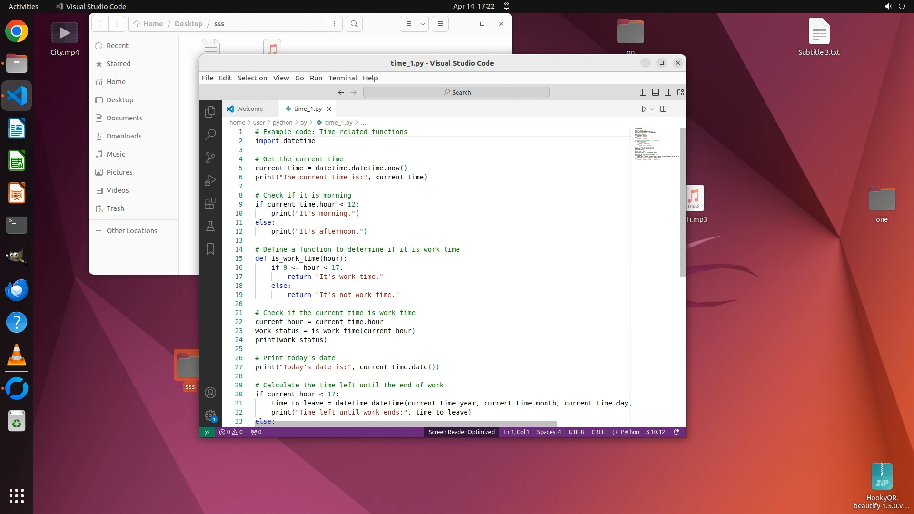Run the Python file with play button

644,109
